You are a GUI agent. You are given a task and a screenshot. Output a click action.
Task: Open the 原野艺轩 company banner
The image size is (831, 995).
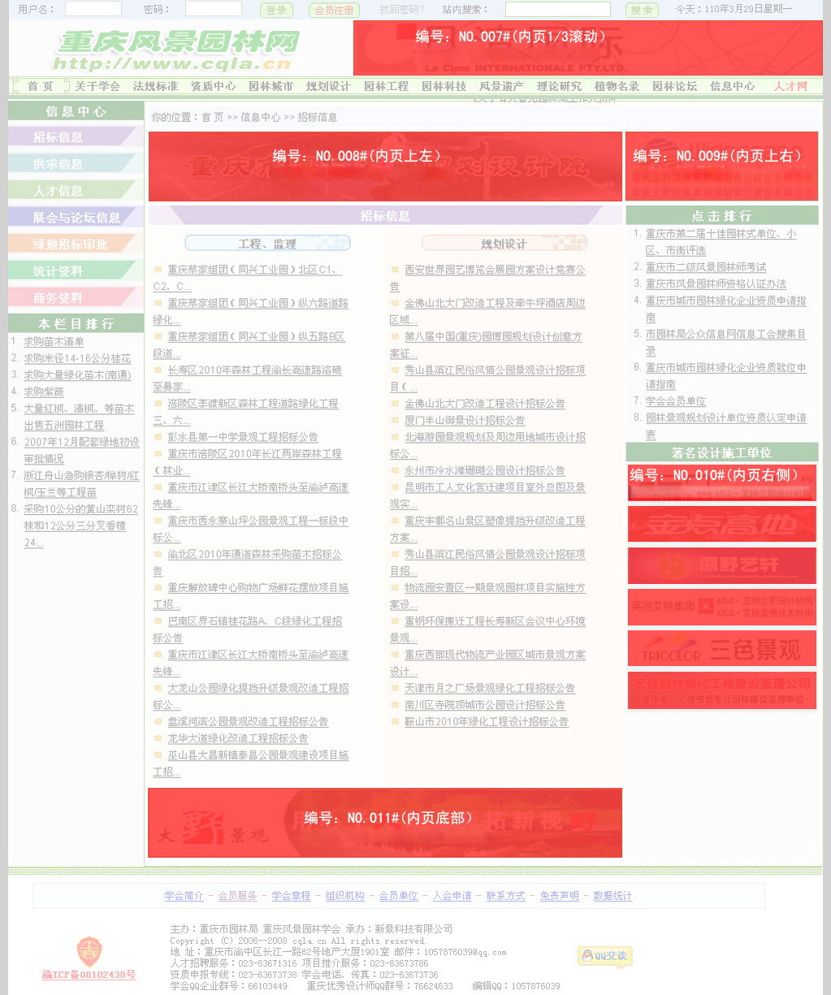click(722, 565)
